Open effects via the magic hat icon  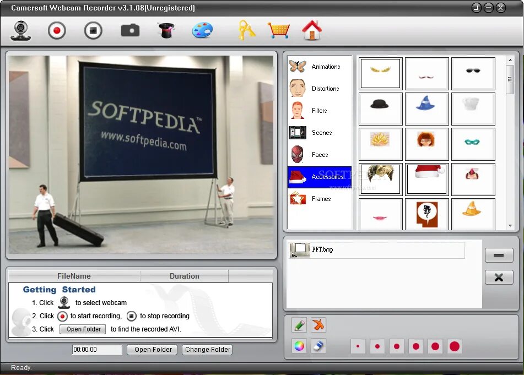166,30
